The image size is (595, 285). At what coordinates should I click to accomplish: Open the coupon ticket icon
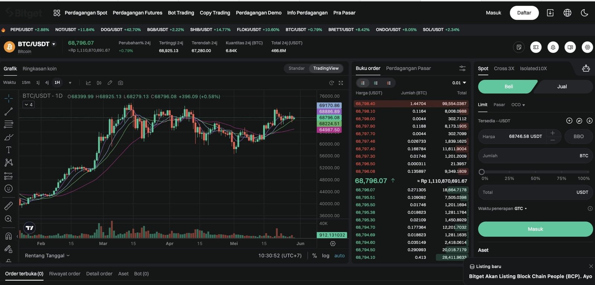click(x=536, y=47)
